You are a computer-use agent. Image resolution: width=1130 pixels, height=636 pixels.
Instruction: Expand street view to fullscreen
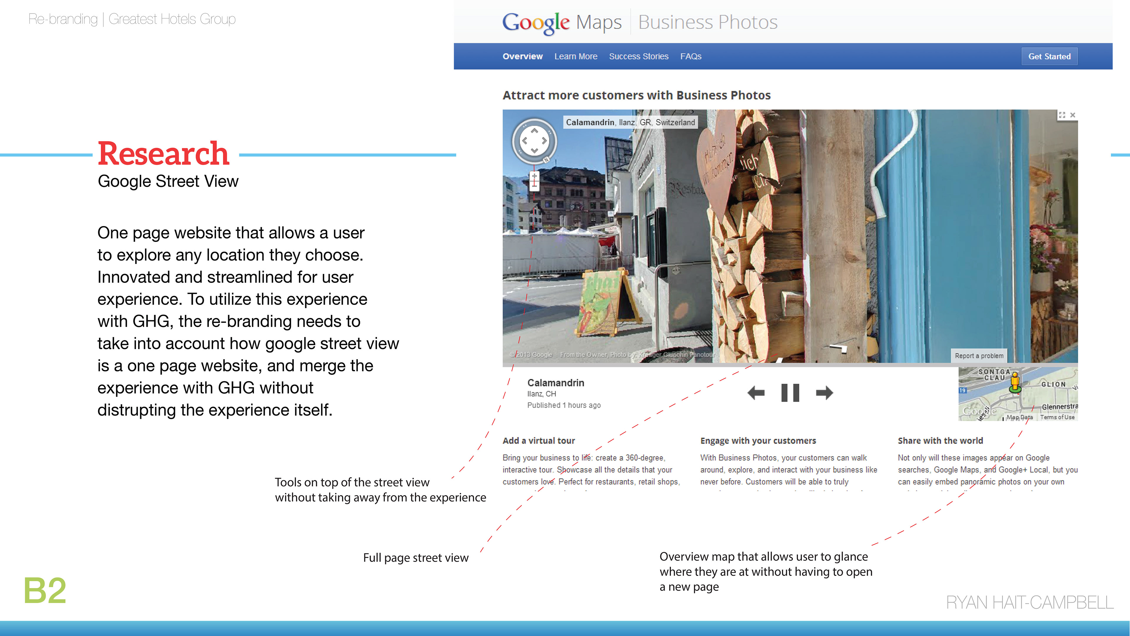pos(1061,115)
